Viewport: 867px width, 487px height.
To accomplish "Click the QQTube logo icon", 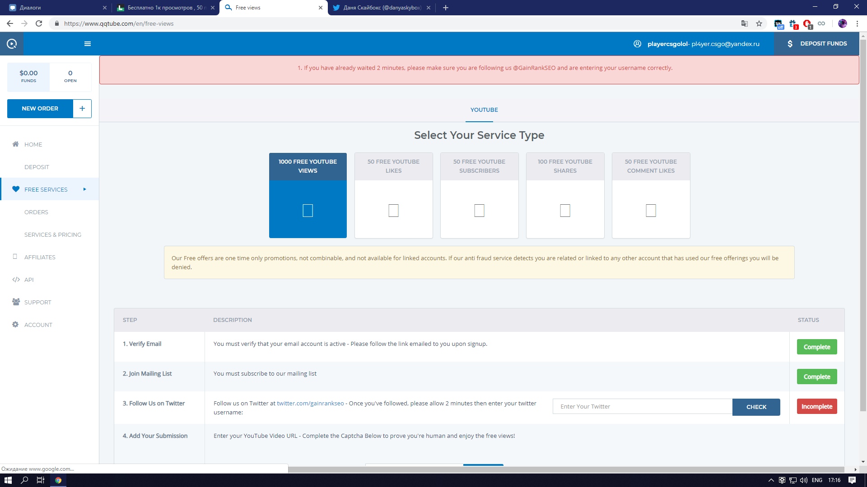I will pyautogui.click(x=12, y=44).
